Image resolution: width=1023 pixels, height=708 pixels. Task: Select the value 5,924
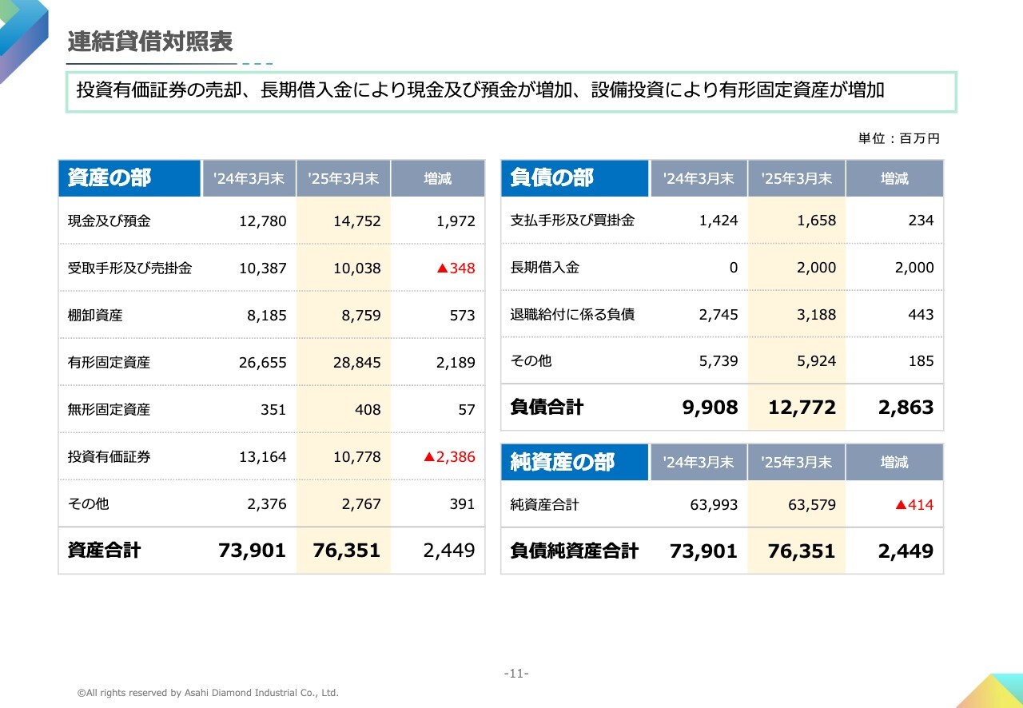(x=817, y=361)
